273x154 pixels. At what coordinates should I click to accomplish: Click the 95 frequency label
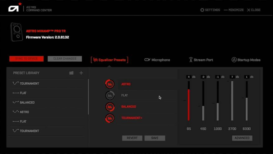pyautogui.click(x=189, y=129)
